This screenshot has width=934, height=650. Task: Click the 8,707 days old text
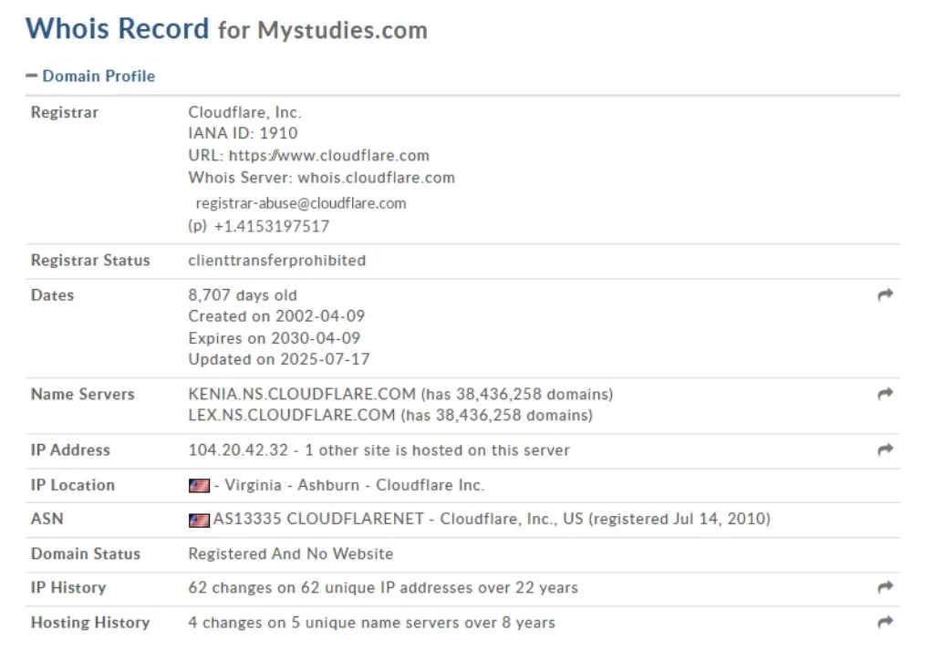243,295
